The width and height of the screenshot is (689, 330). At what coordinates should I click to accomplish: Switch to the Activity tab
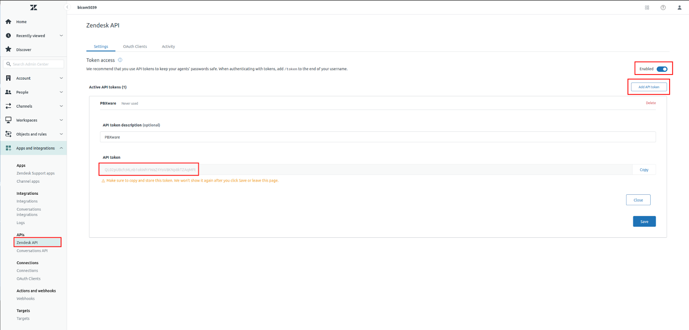click(168, 47)
